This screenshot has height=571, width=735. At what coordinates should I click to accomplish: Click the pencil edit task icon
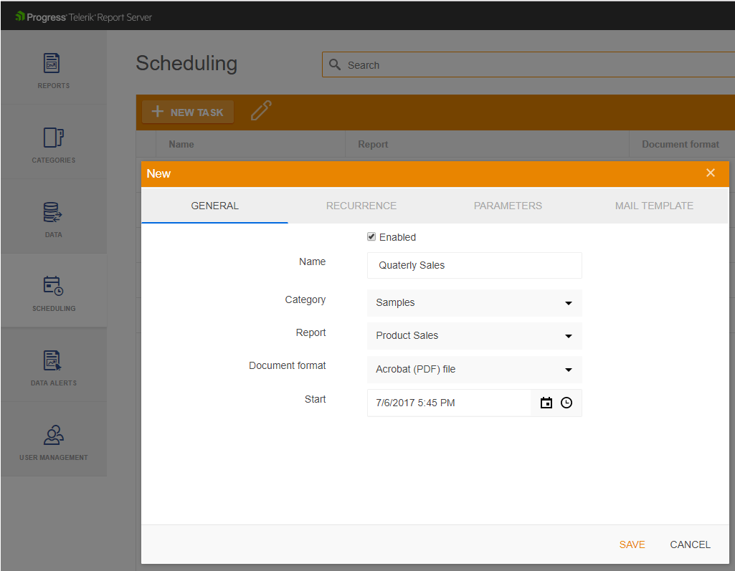click(x=260, y=110)
